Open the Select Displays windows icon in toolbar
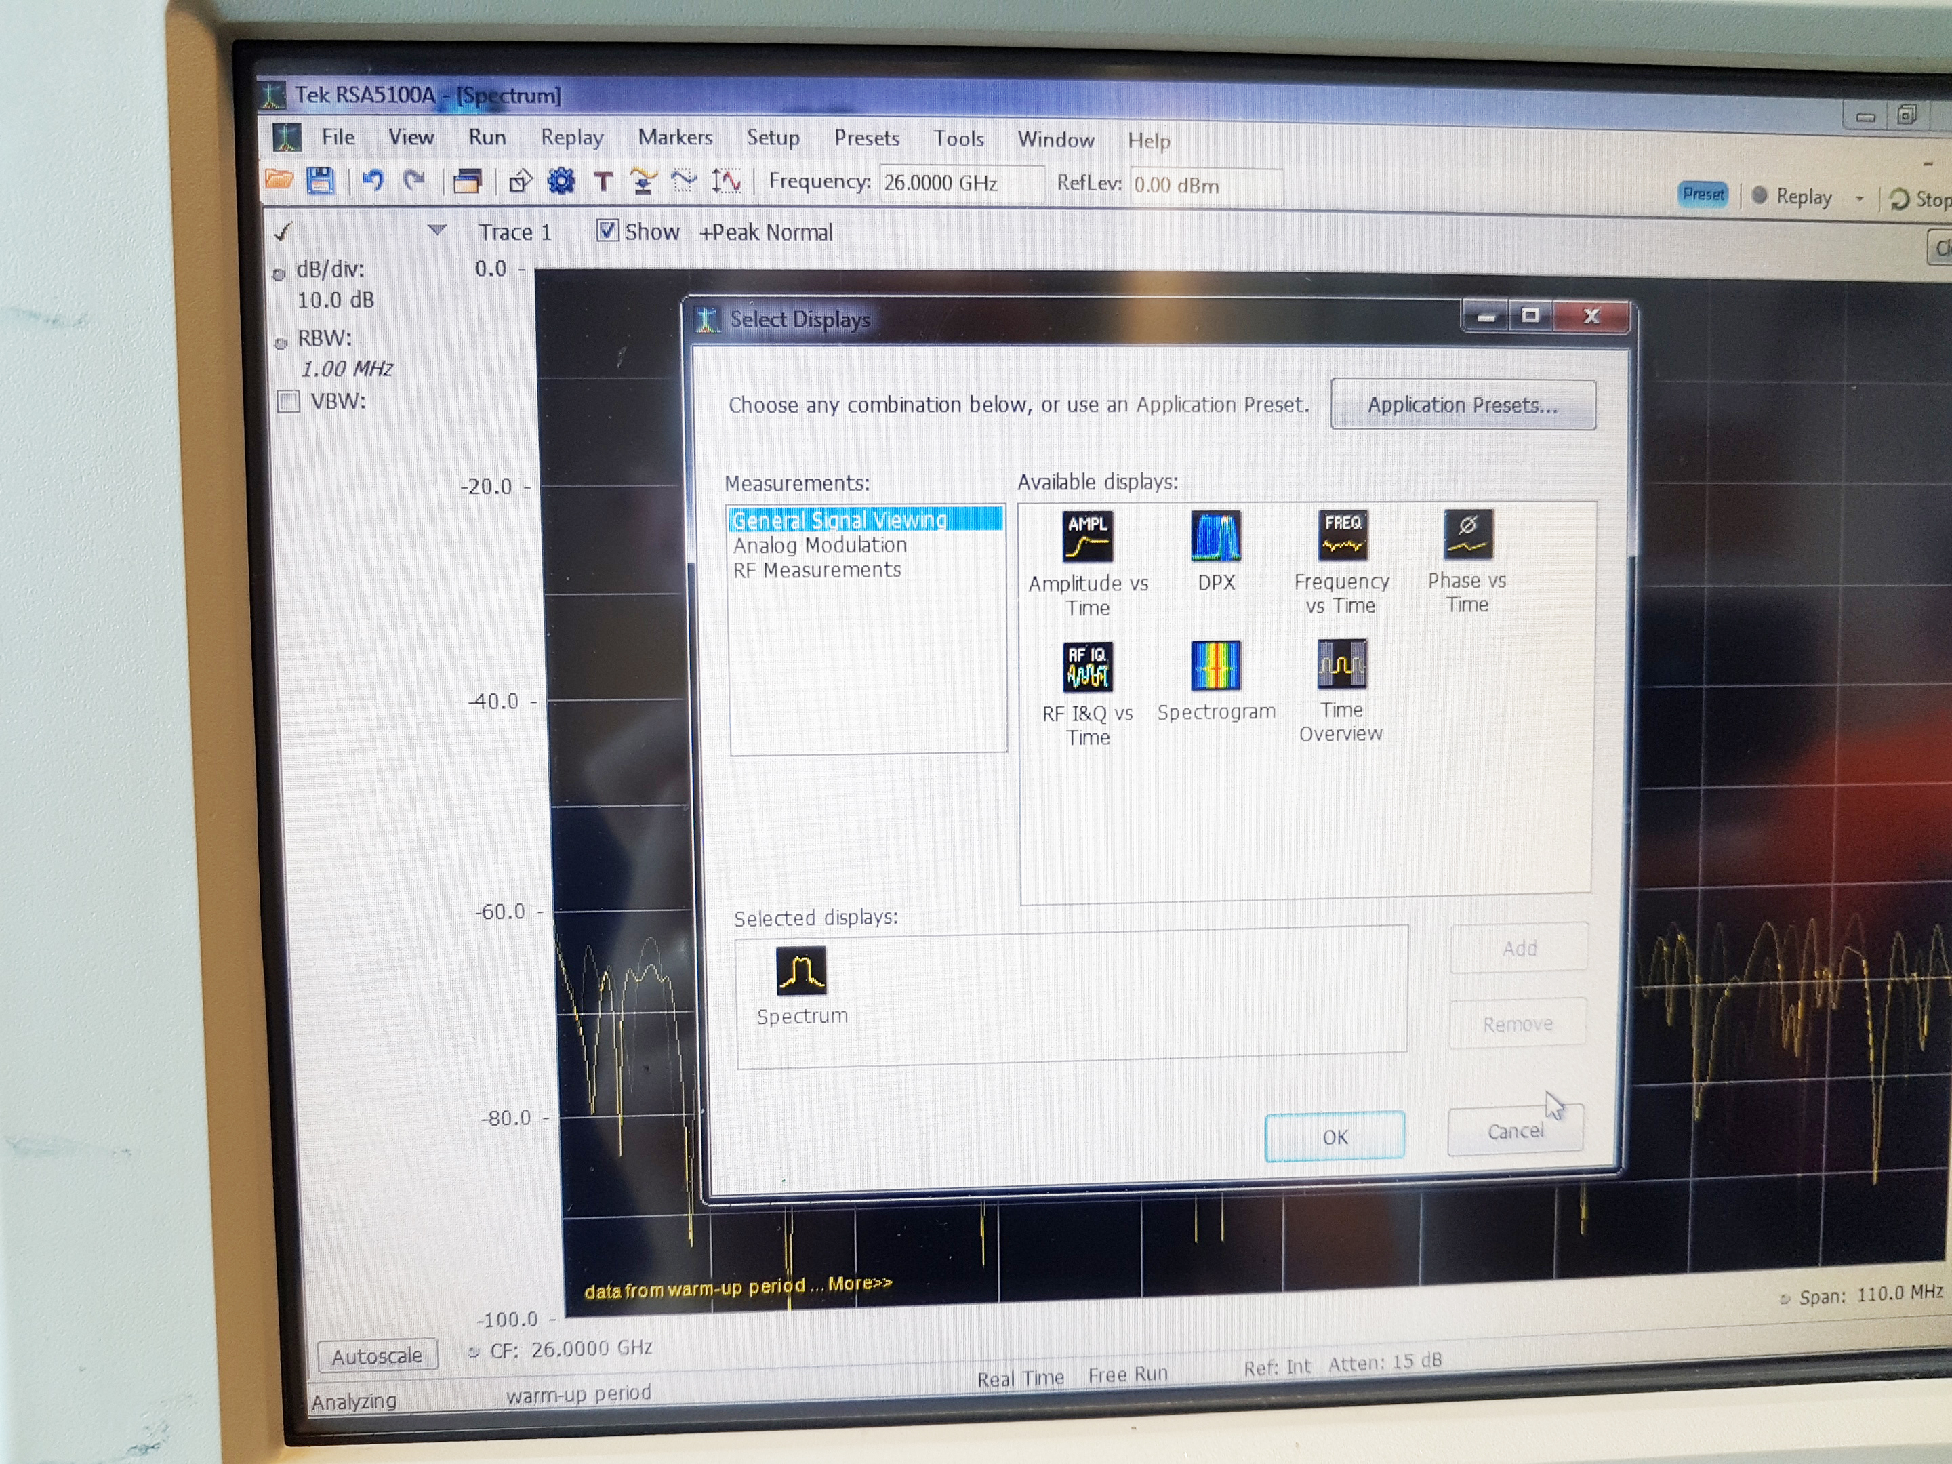The width and height of the screenshot is (1952, 1464). pos(468,181)
